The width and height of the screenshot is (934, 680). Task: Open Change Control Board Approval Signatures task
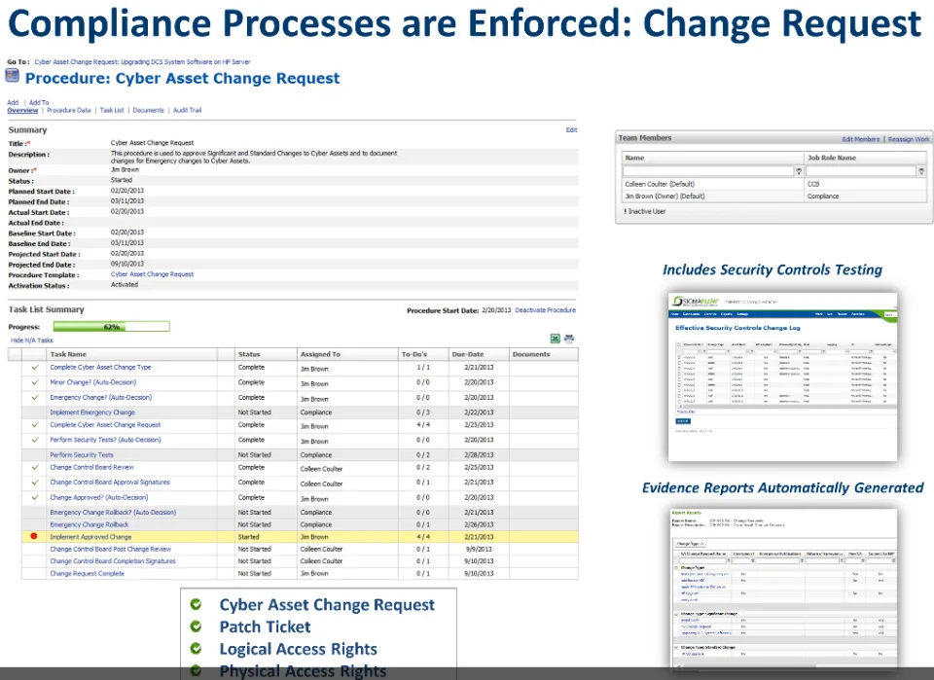[110, 483]
